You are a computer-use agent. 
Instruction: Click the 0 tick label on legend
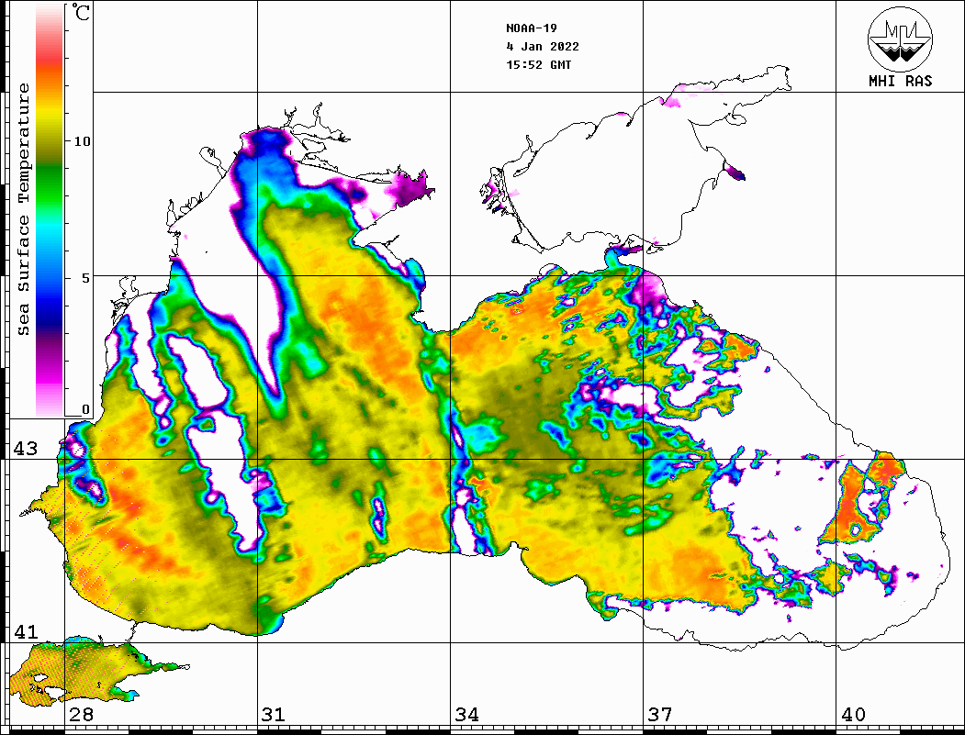click(x=85, y=409)
